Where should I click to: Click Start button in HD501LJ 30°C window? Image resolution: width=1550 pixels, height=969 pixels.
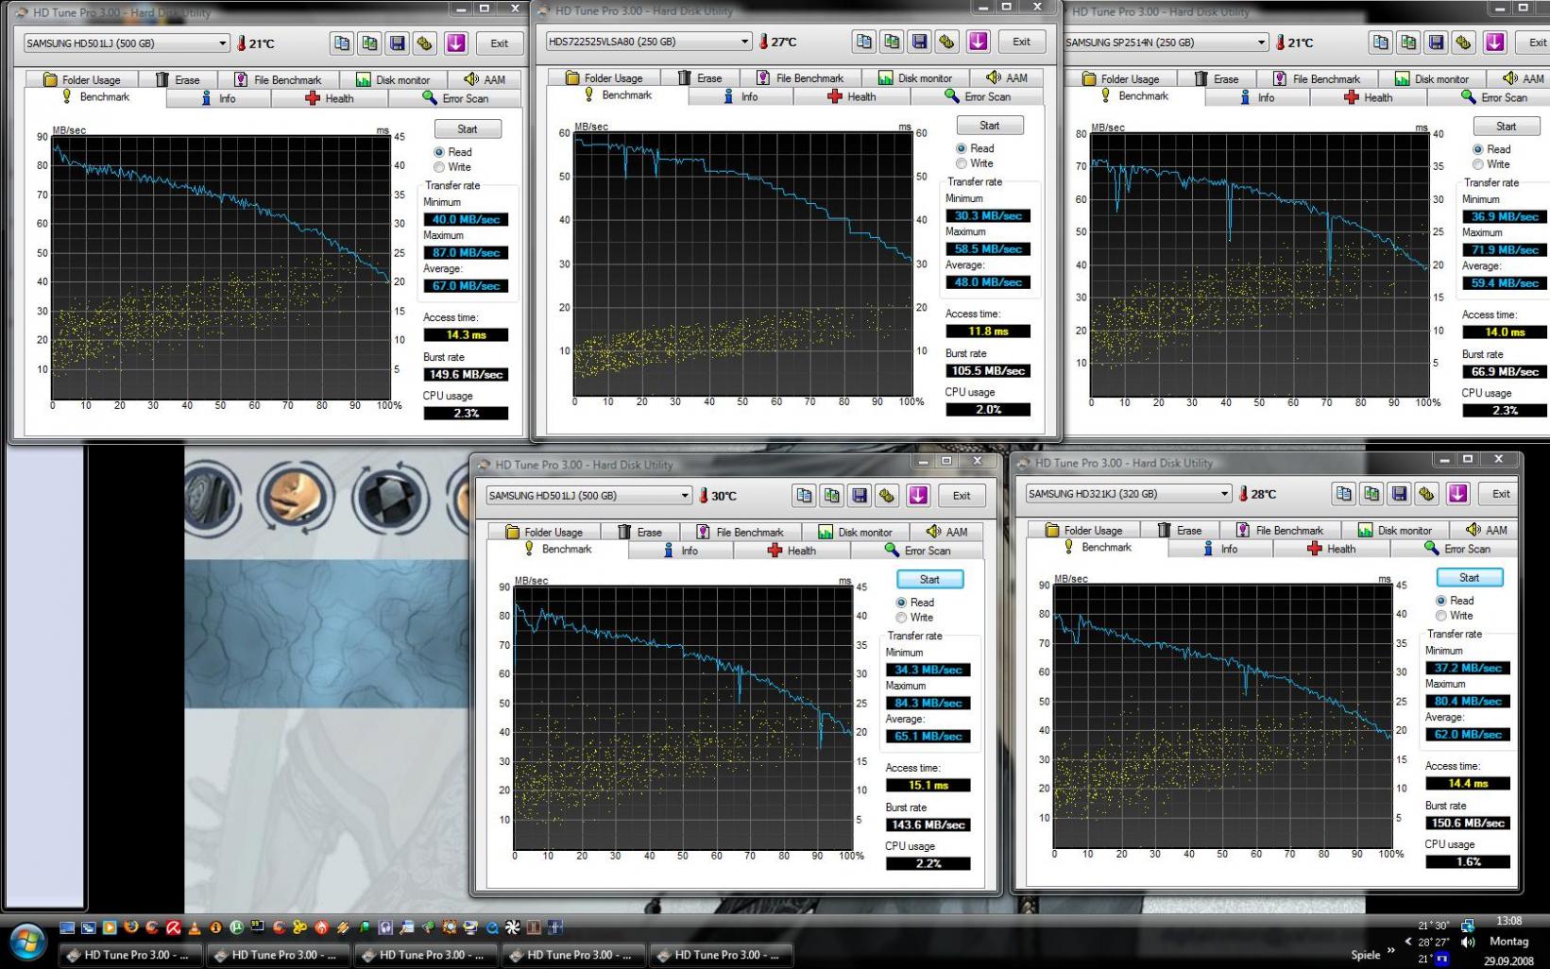[x=929, y=580]
